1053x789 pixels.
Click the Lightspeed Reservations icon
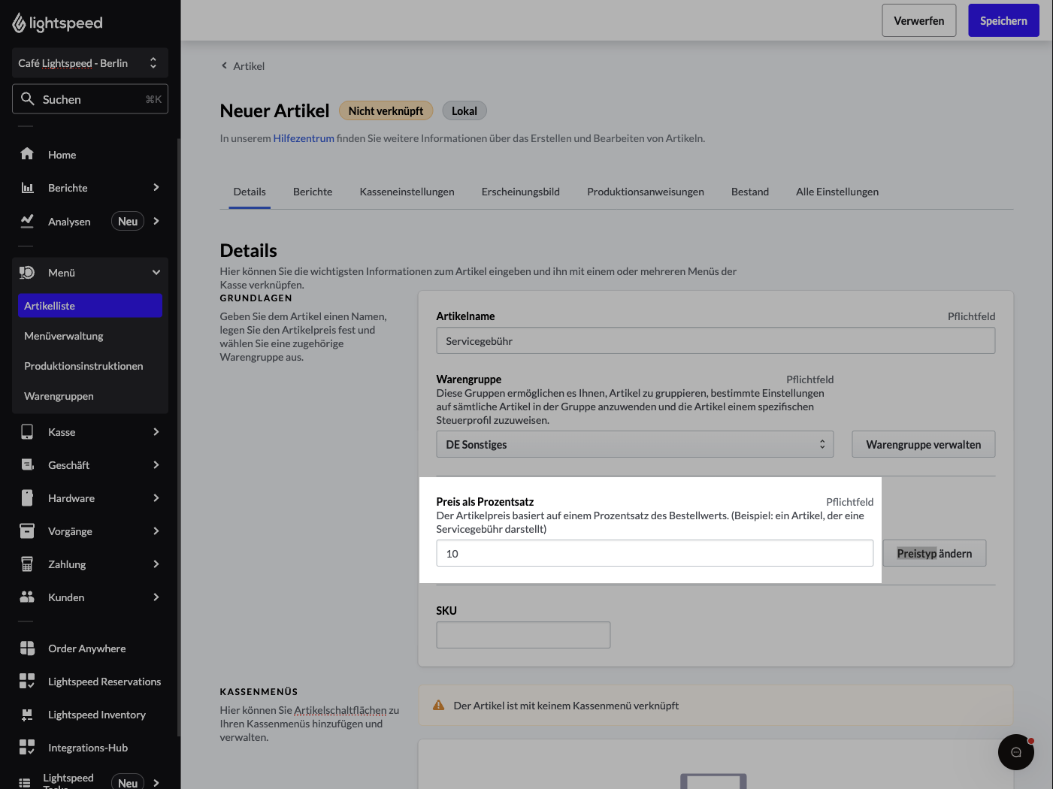coord(27,681)
